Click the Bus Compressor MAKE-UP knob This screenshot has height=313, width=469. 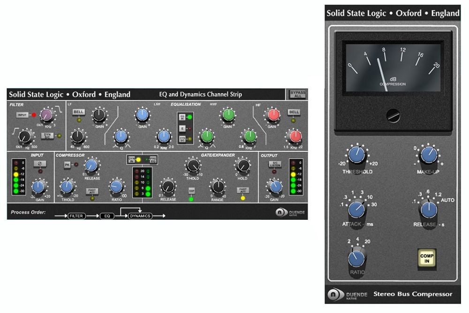(x=429, y=156)
